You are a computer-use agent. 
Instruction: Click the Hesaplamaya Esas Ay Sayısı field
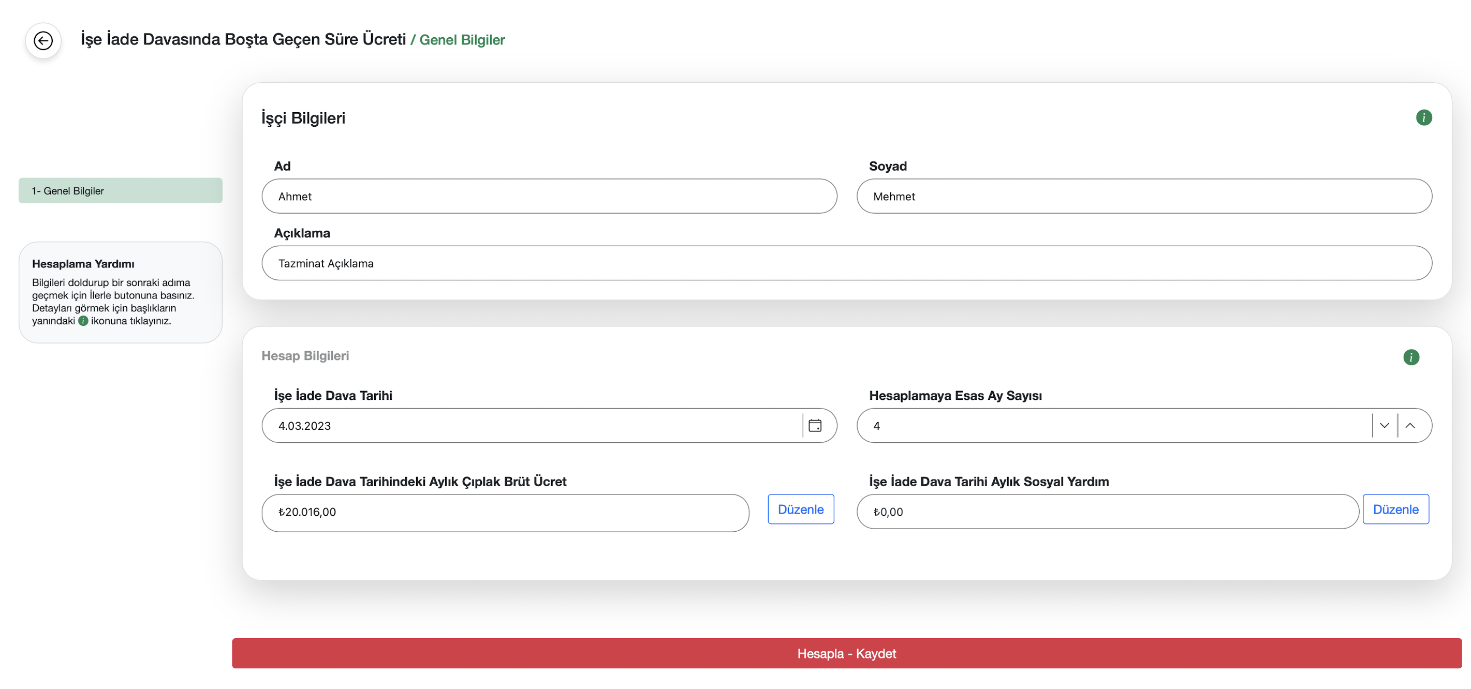tap(1113, 426)
